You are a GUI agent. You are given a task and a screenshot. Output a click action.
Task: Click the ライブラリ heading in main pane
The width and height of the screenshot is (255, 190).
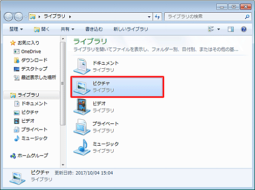point(90,41)
